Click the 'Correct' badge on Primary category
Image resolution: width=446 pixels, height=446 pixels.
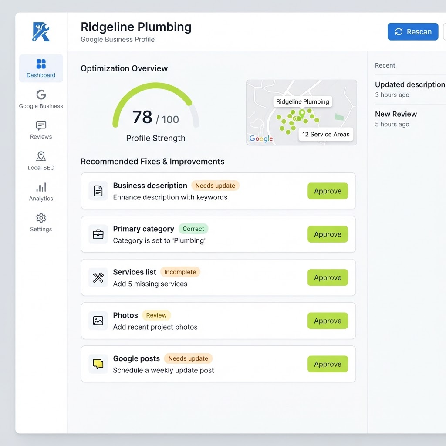tap(193, 229)
